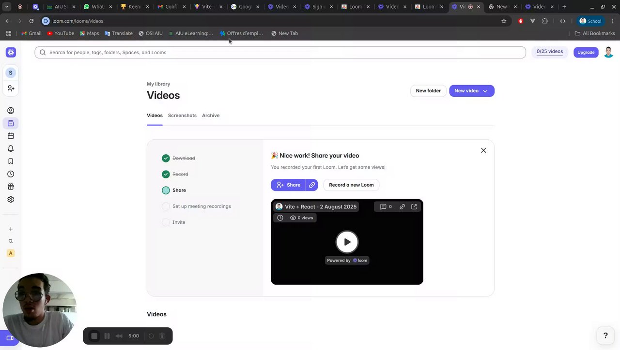Open notifications bell in sidebar
Viewport: 620px width, 350px height.
pos(11,148)
